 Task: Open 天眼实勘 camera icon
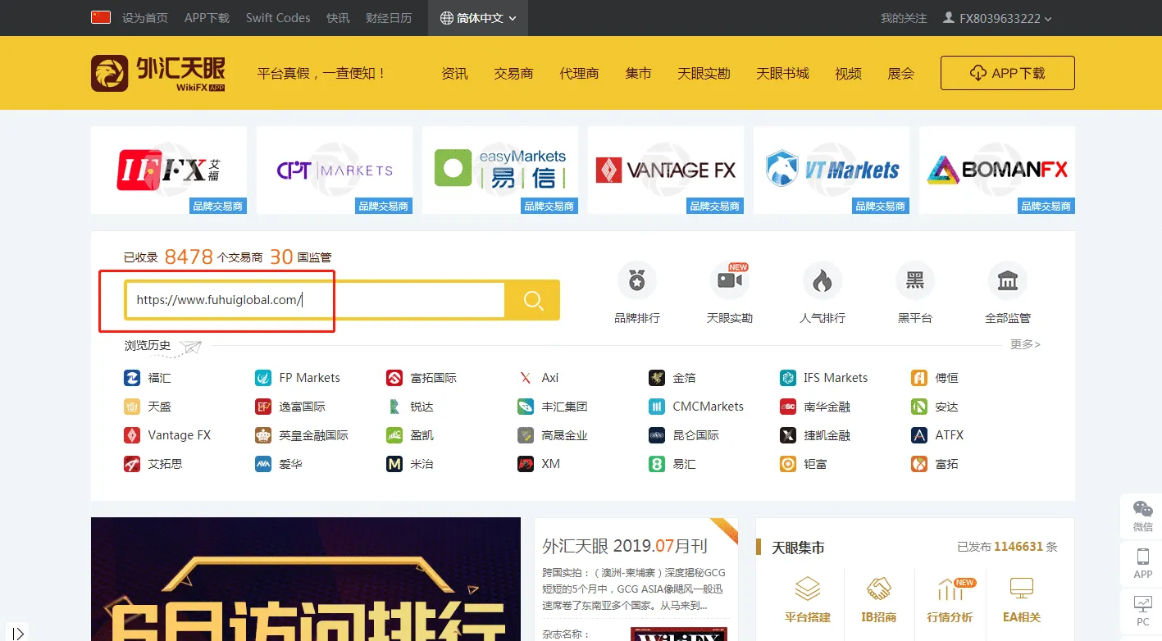(x=730, y=281)
